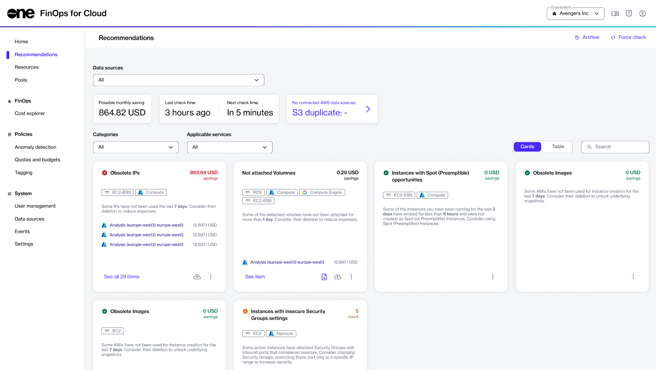Open three-dot menu on Spot Instances card
The height and width of the screenshot is (370, 656).
pyautogui.click(x=493, y=277)
